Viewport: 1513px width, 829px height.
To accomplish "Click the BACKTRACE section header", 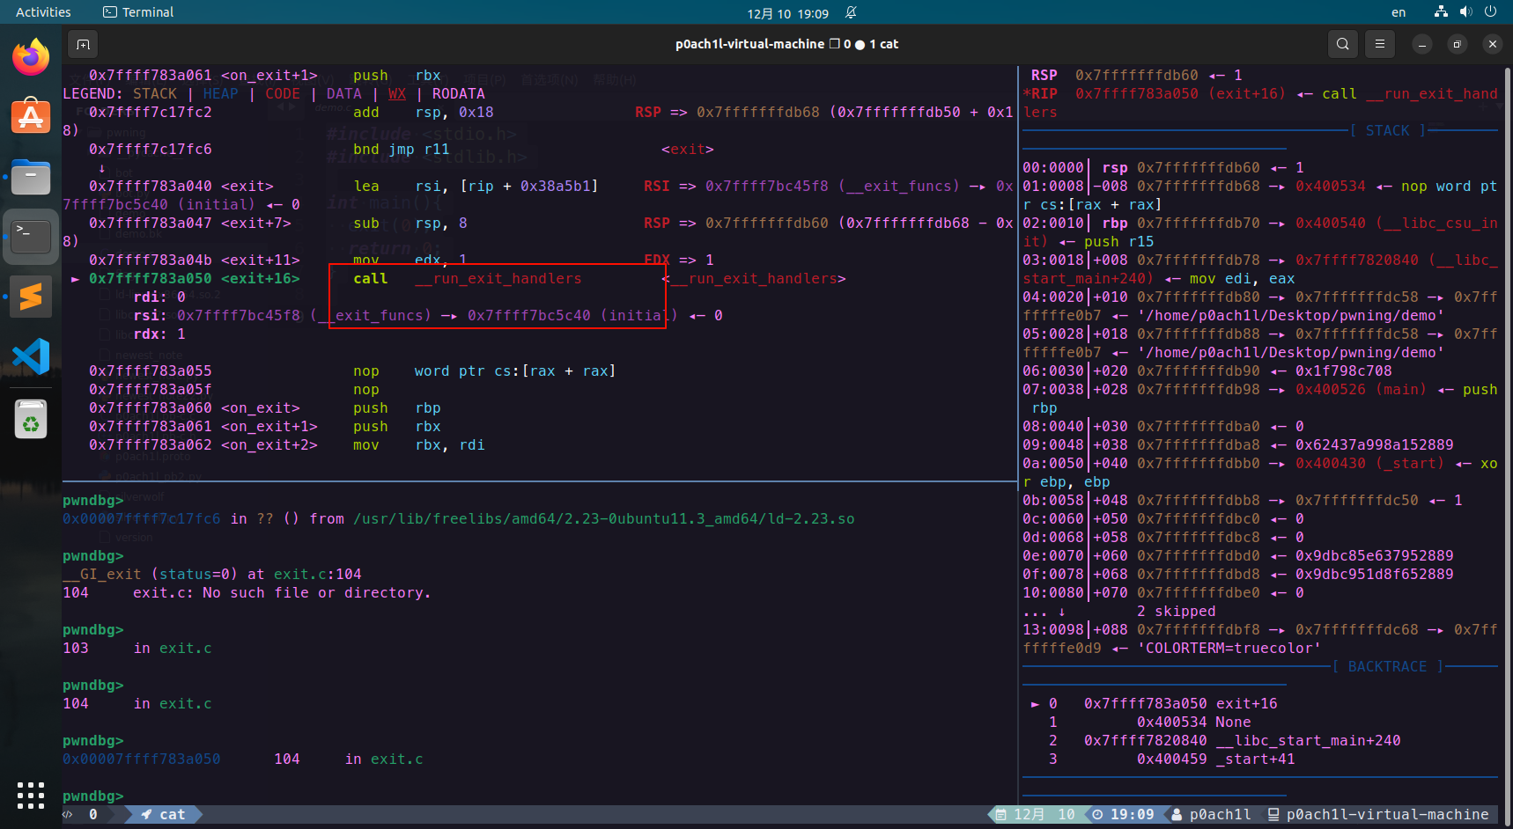I will click(1387, 667).
